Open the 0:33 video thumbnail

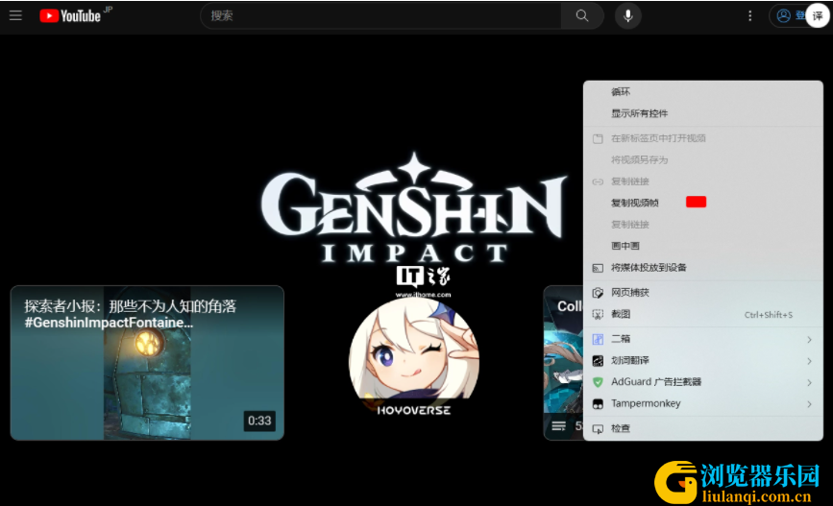click(147, 363)
